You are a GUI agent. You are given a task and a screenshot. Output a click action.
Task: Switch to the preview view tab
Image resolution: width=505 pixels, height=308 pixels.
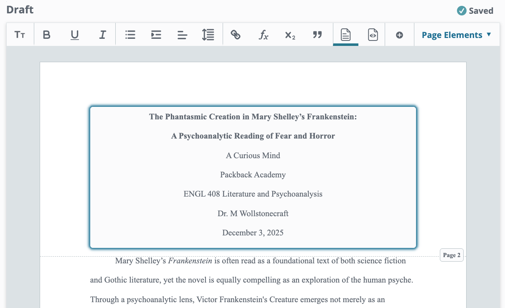click(x=372, y=35)
